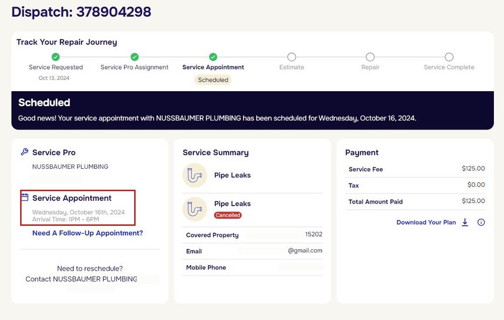This screenshot has width=504, height=320.
Task: Click the Service Appointment green checkmark step
Action: pyautogui.click(x=213, y=57)
